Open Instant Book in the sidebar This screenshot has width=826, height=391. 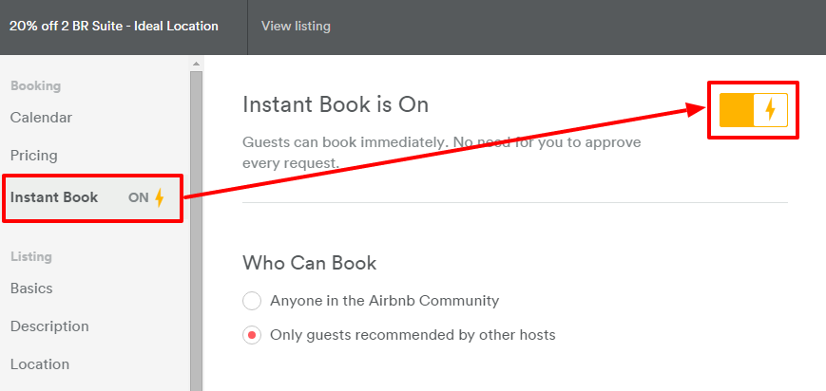(x=54, y=197)
